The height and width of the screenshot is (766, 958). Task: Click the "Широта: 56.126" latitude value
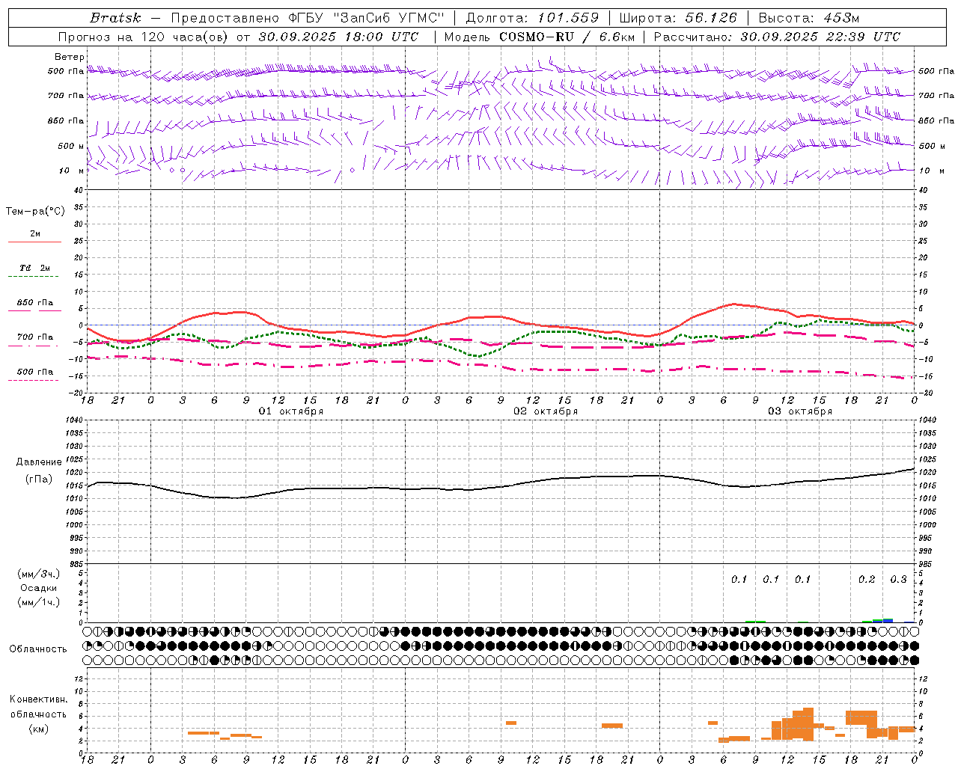coord(678,18)
